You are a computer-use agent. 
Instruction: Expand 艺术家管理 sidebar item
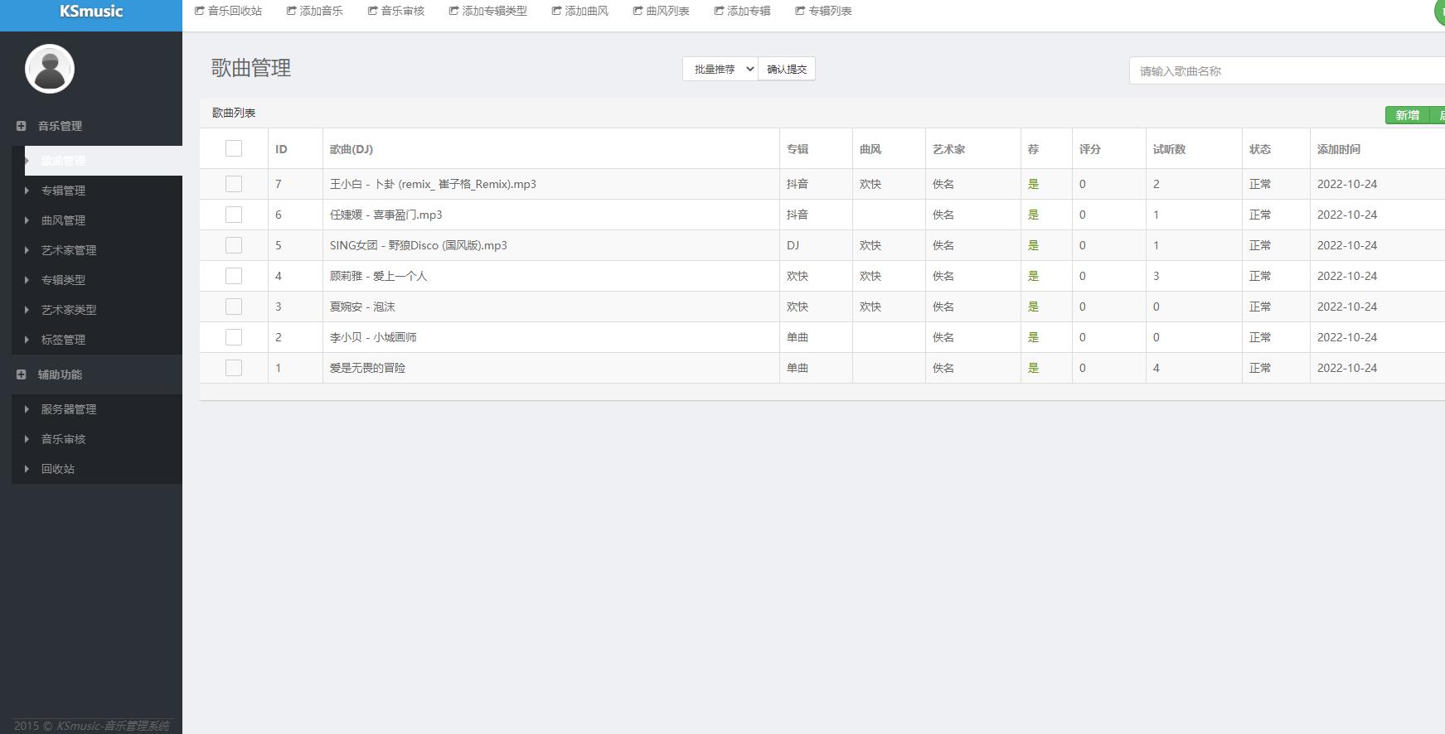point(68,250)
